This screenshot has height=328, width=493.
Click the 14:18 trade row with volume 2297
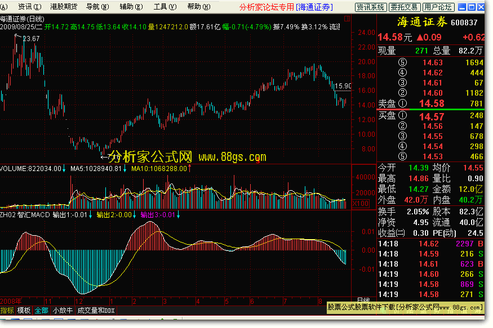[430, 244]
